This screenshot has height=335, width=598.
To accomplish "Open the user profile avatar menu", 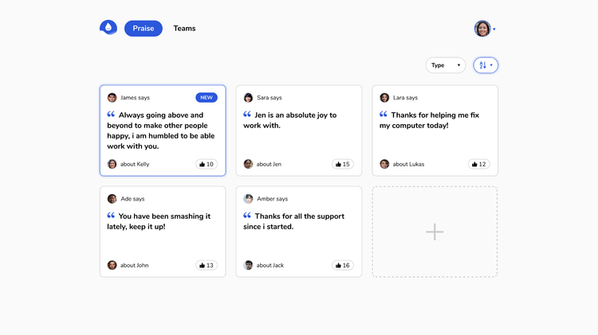I will pyautogui.click(x=483, y=29).
